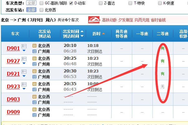
Task: Select 有 second-class seat for D901
Action: [162, 48]
